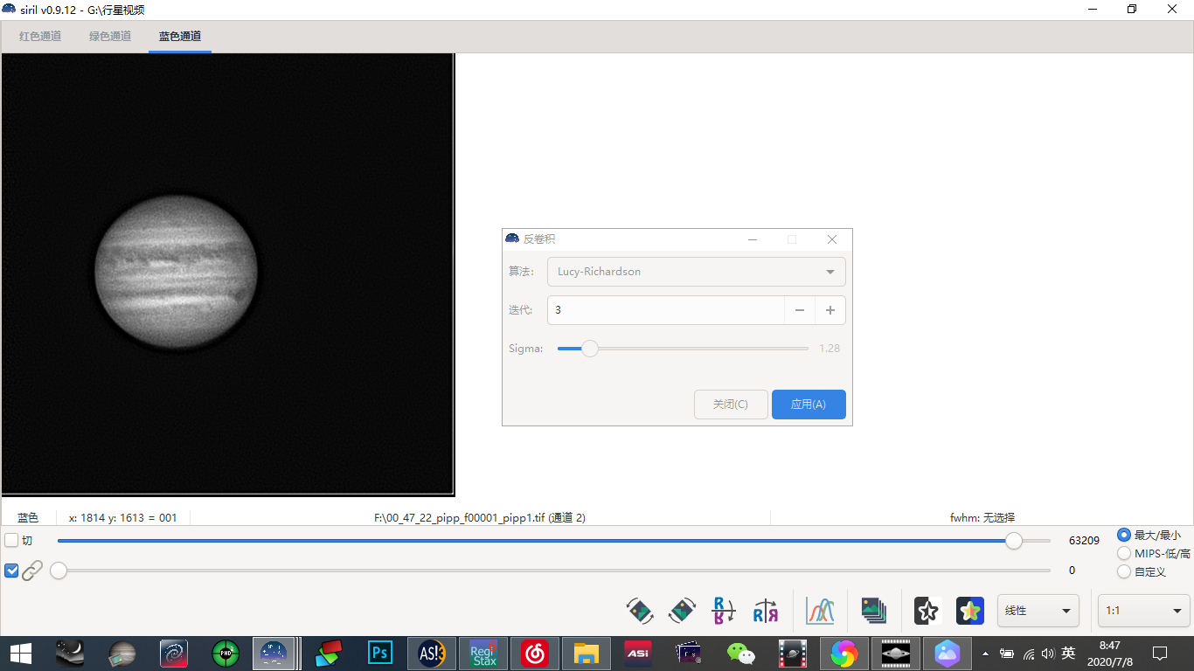Click the 英 input method indicator
Screen dimensions: 1194x671
1068,654
